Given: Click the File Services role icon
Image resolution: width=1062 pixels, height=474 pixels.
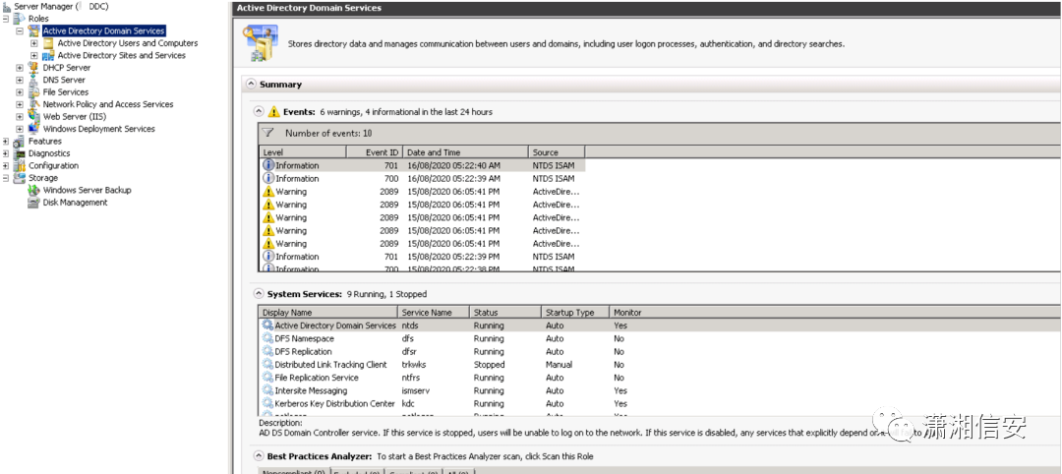Looking at the screenshot, I should pos(33,92).
